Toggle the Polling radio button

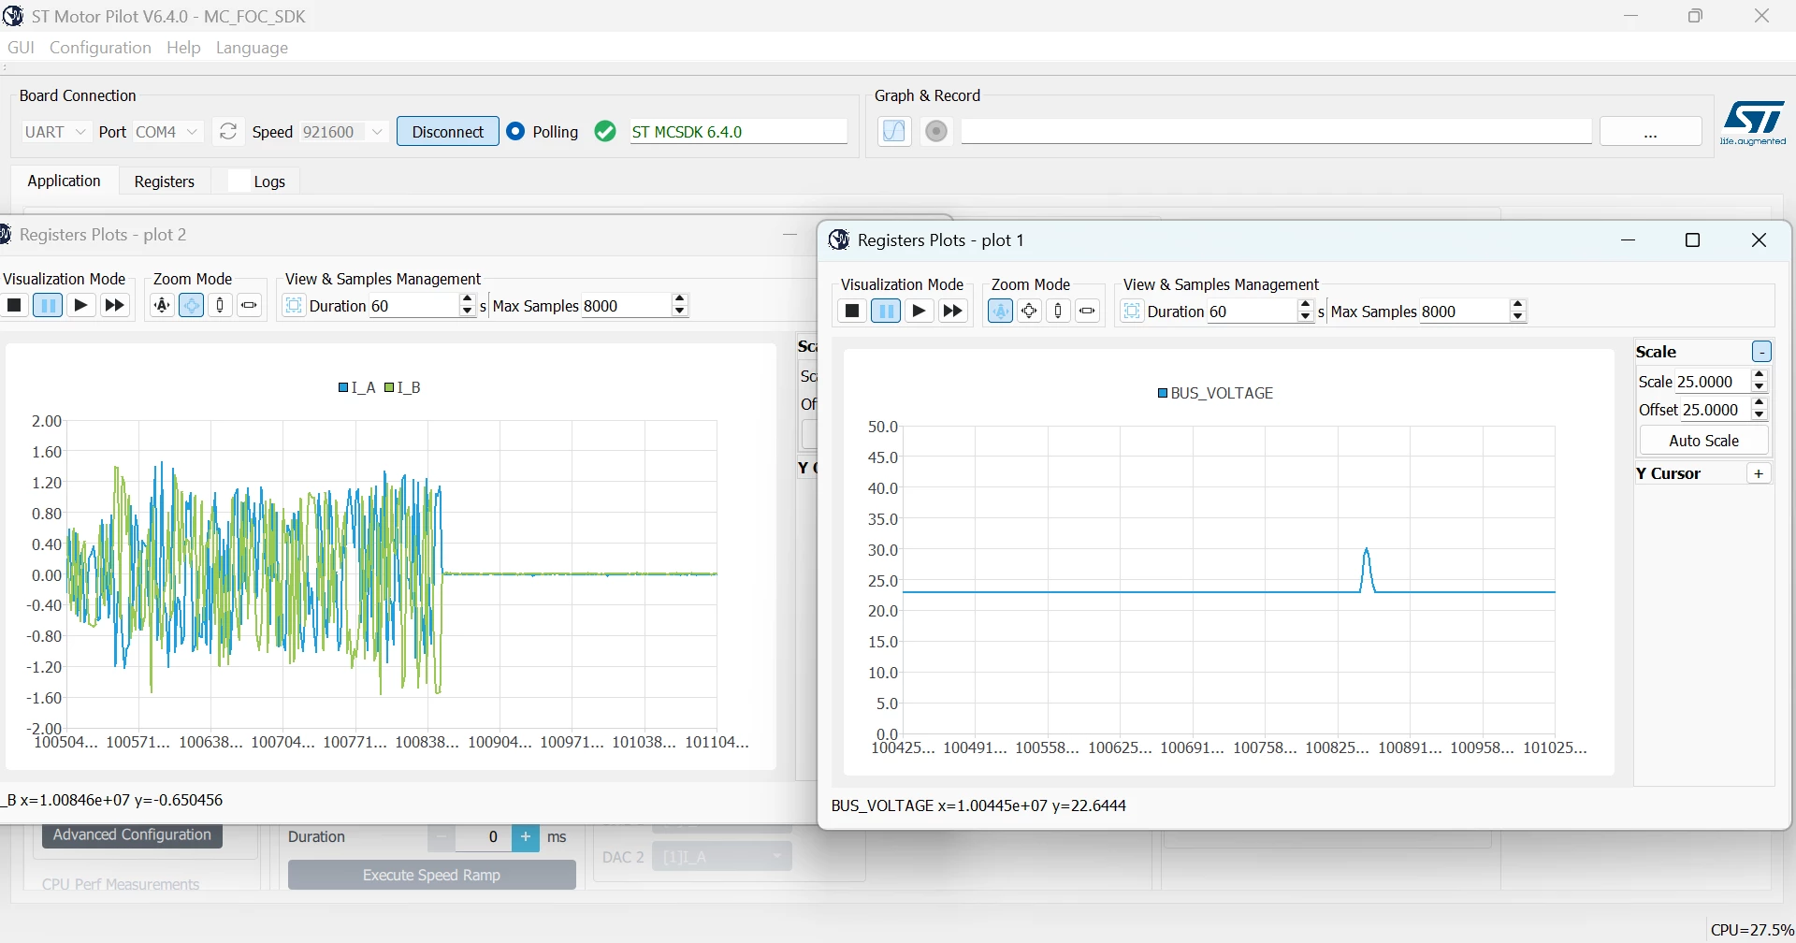coord(515,132)
